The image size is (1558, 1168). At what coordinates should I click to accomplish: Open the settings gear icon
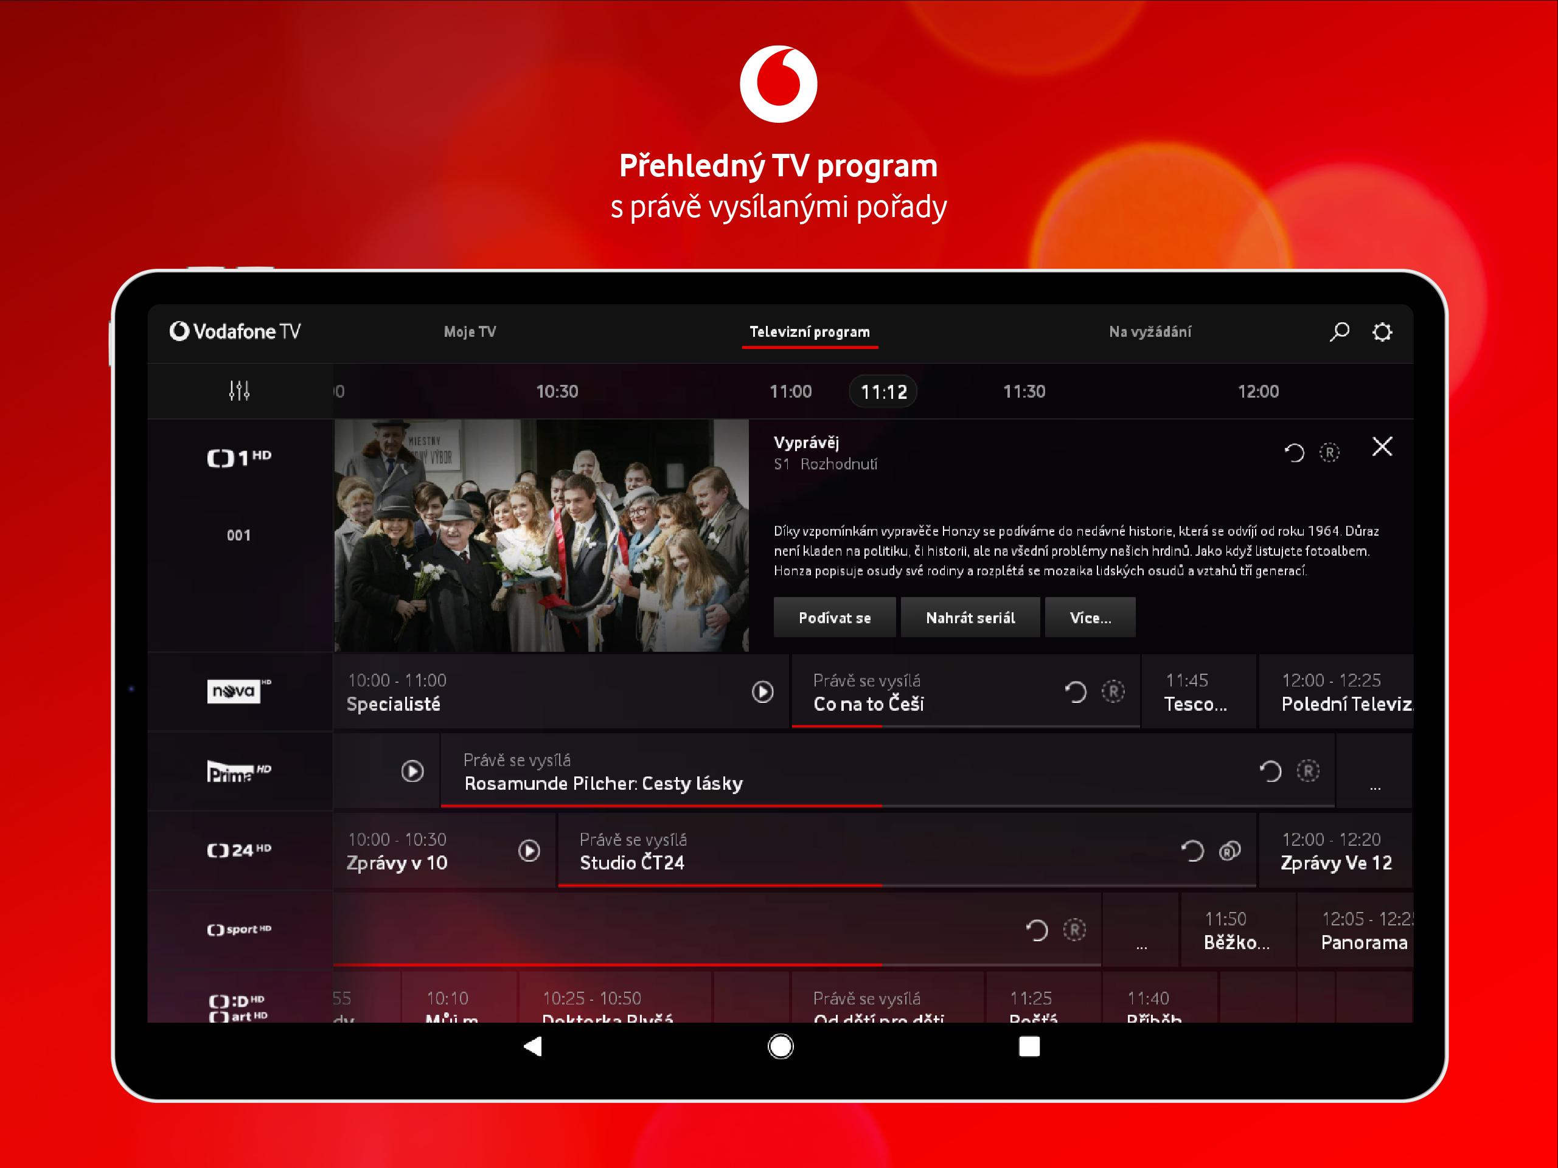click(x=1382, y=331)
